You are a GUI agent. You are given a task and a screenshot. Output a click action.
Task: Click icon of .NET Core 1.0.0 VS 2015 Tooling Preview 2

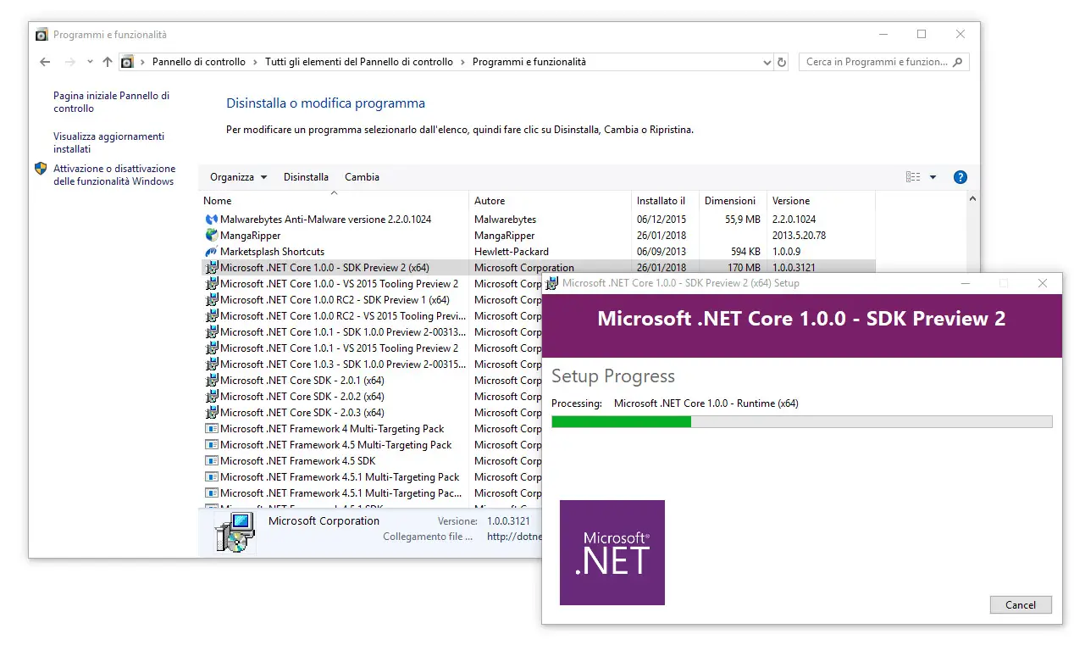(212, 284)
